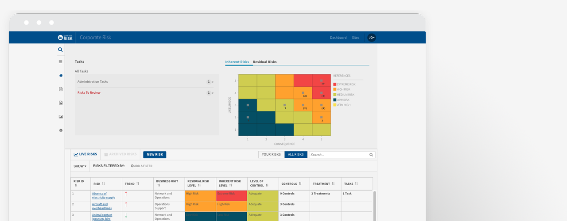Open the Animal contact risk link
This screenshot has height=221, width=567.
(x=103, y=217)
